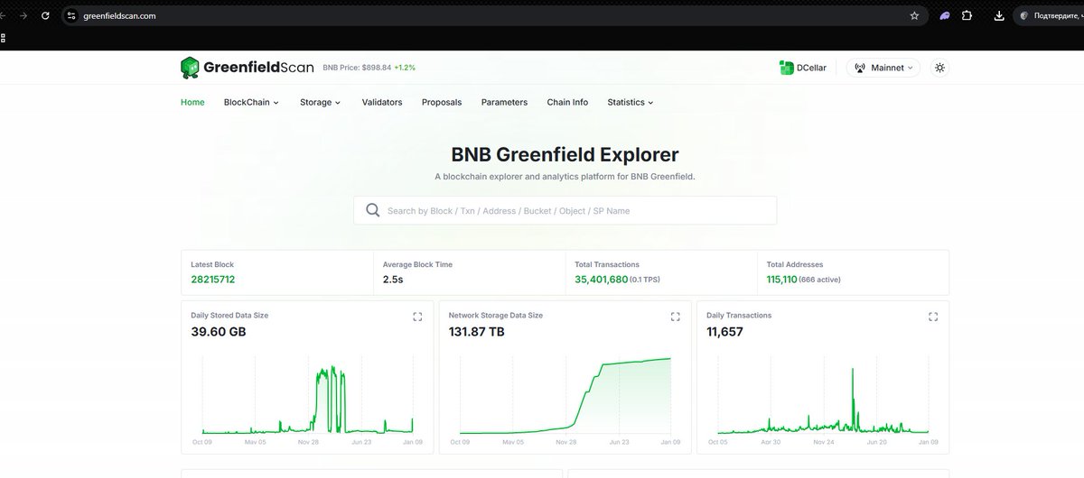The height and width of the screenshot is (478, 1084).
Task: Reload the page in the browser
Action: point(45,15)
